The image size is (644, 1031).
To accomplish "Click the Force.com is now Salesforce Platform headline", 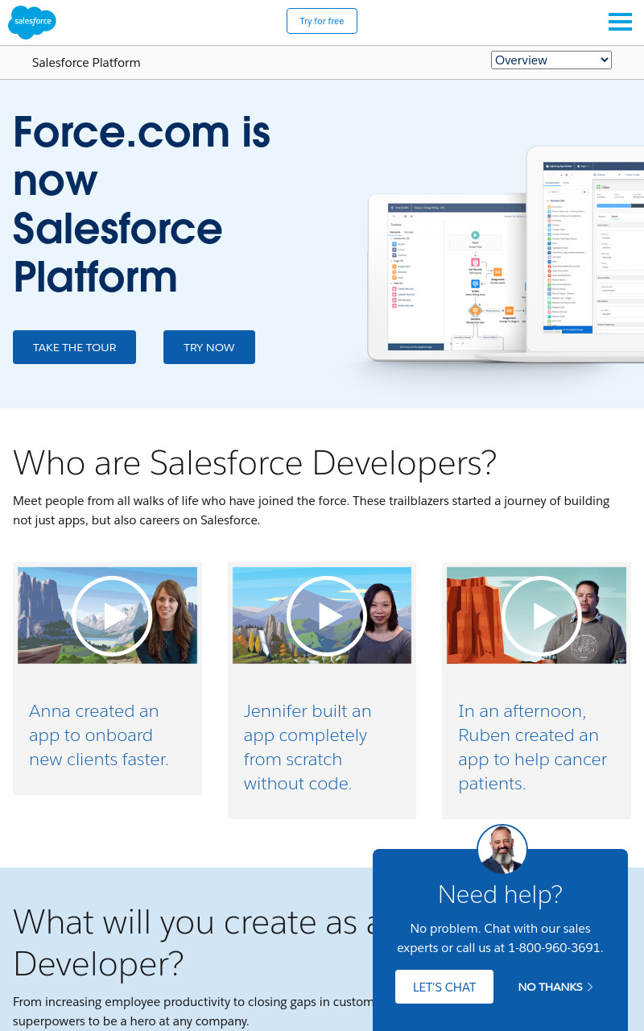I will [142, 204].
